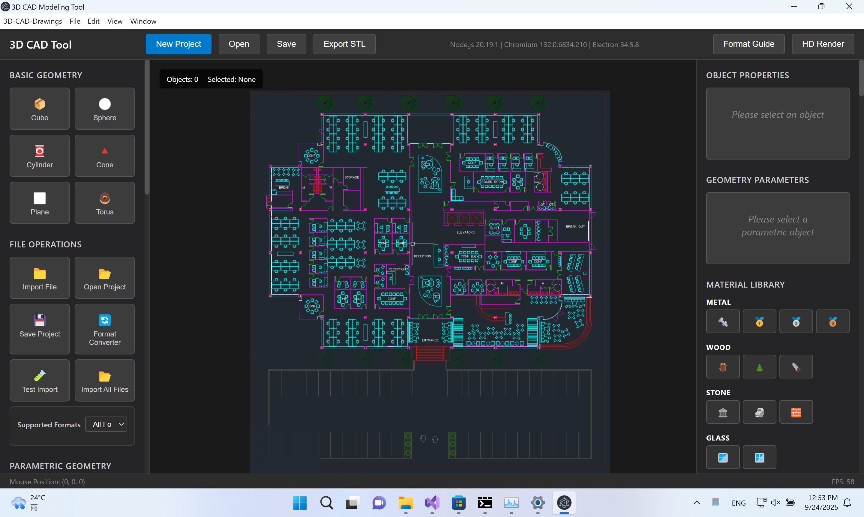The height and width of the screenshot is (517, 864).
Task: Select the Cube geometry tool
Action: click(x=39, y=108)
